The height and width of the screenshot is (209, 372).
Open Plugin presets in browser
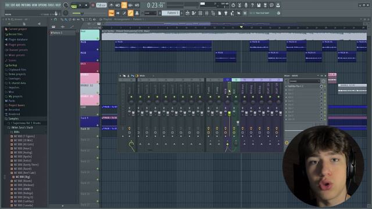17,45
